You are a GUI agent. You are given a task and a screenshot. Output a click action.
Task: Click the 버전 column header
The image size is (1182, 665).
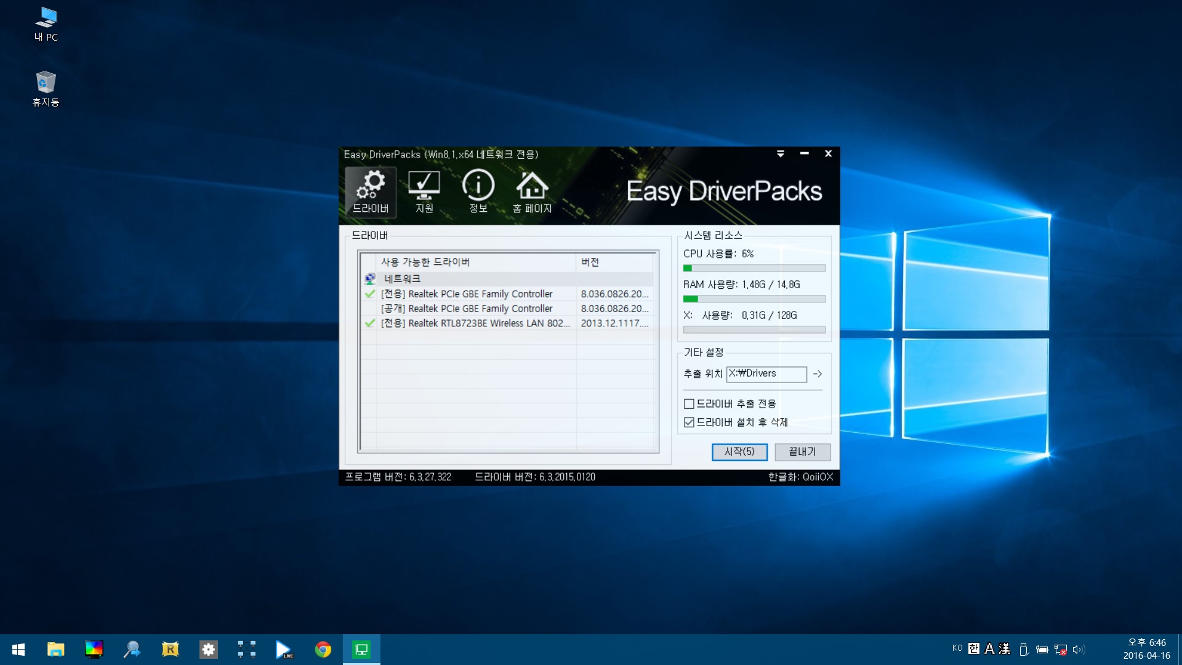click(x=614, y=262)
